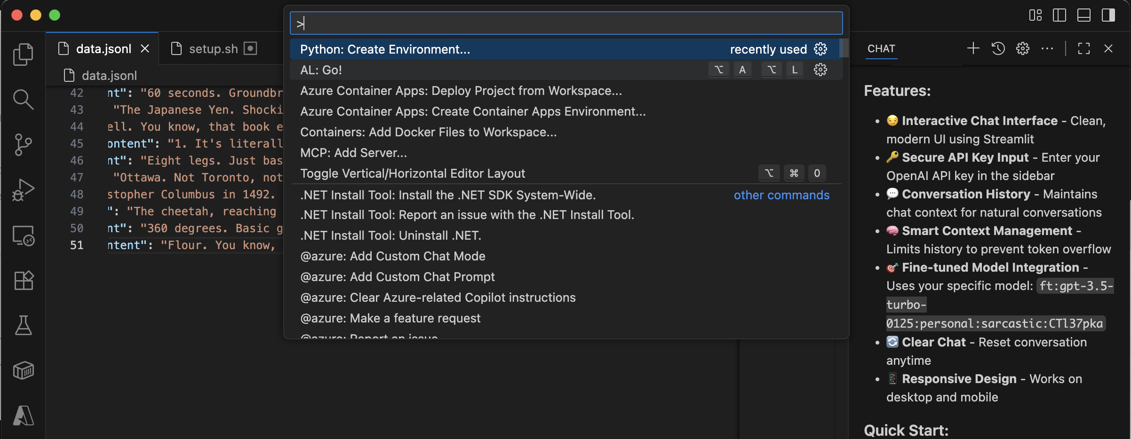
Task: Open the Search view icon
Action: (x=23, y=100)
